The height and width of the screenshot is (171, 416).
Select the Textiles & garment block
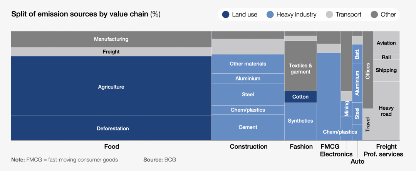coord(300,69)
